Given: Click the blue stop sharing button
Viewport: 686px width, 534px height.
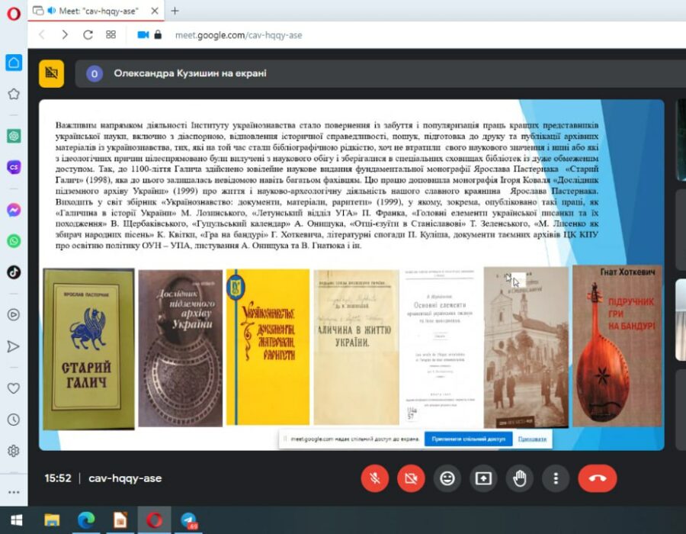Looking at the screenshot, I should (x=468, y=439).
